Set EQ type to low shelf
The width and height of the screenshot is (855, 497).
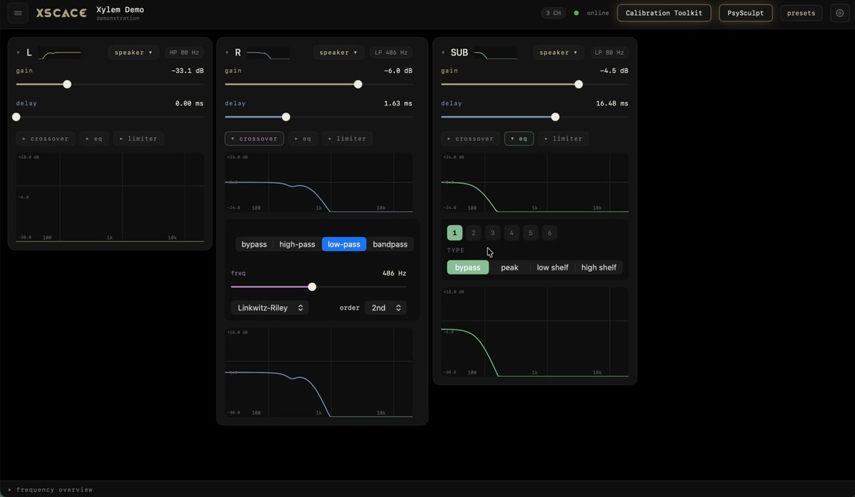pyautogui.click(x=553, y=267)
